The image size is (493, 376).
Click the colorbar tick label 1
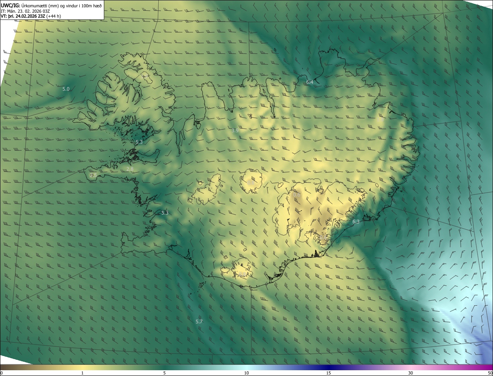pos(82,373)
